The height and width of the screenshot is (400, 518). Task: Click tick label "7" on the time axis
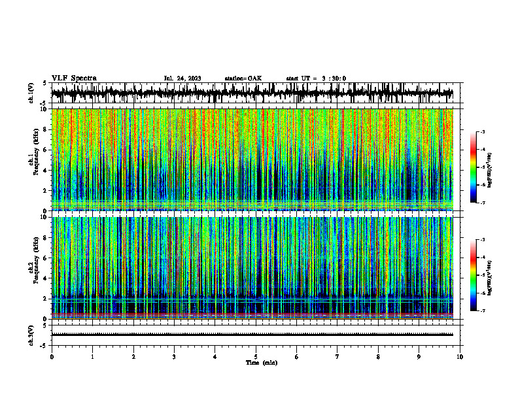click(337, 357)
